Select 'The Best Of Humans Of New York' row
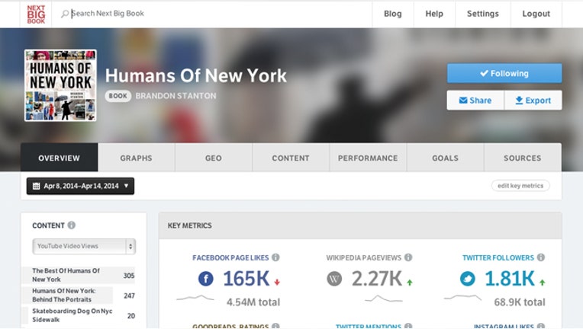This screenshot has width=583, height=329. [x=78, y=275]
